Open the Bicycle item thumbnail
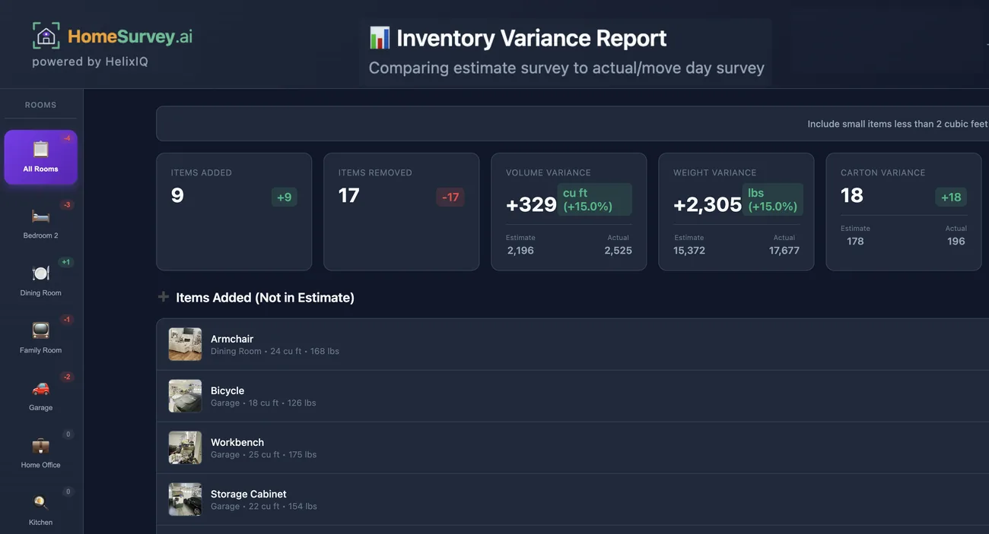 (185, 396)
